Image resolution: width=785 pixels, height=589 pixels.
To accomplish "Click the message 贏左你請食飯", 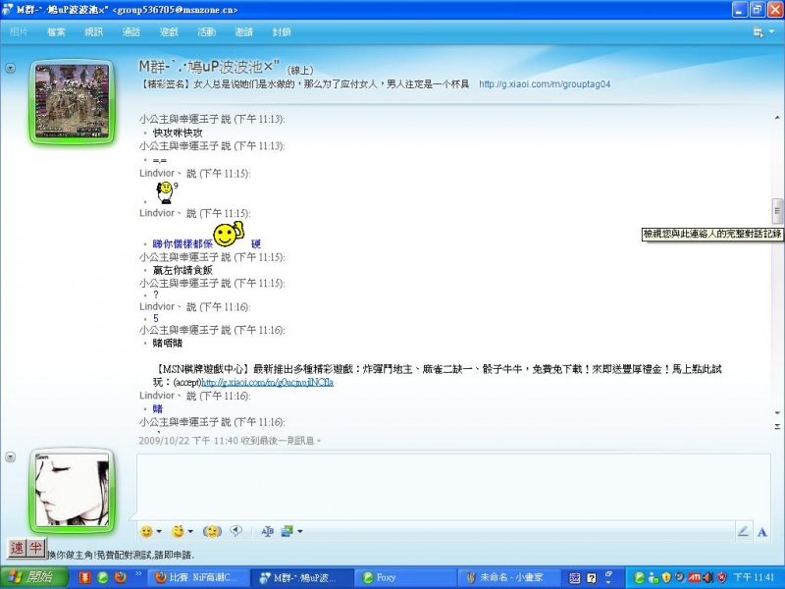I will click(183, 270).
